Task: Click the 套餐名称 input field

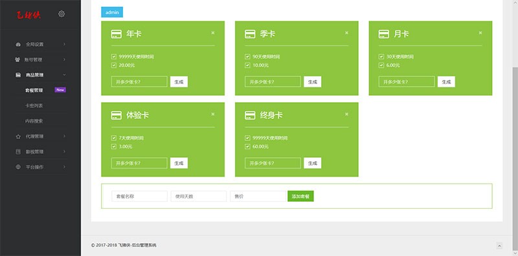Action: pos(139,197)
